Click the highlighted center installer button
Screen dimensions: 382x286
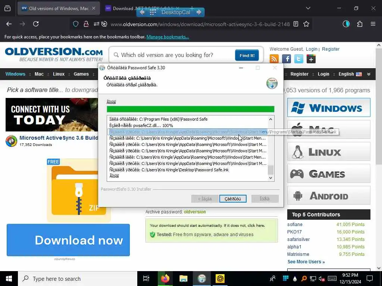coord(233,199)
